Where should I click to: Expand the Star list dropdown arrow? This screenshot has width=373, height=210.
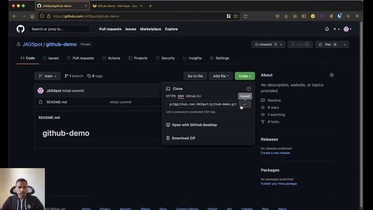pyautogui.click(x=344, y=44)
